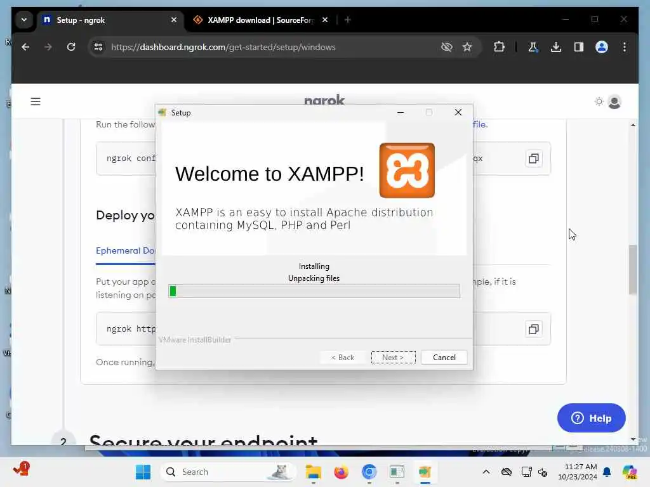Viewport: 650px width, 487px height.
Task: Open the taskbar clock showing 11:27 AM
Action: coord(578,472)
